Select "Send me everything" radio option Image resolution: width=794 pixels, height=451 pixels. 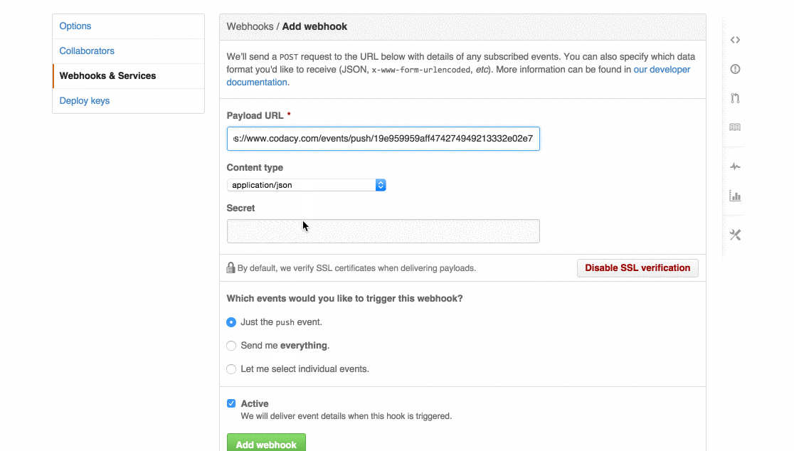point(231,346)
